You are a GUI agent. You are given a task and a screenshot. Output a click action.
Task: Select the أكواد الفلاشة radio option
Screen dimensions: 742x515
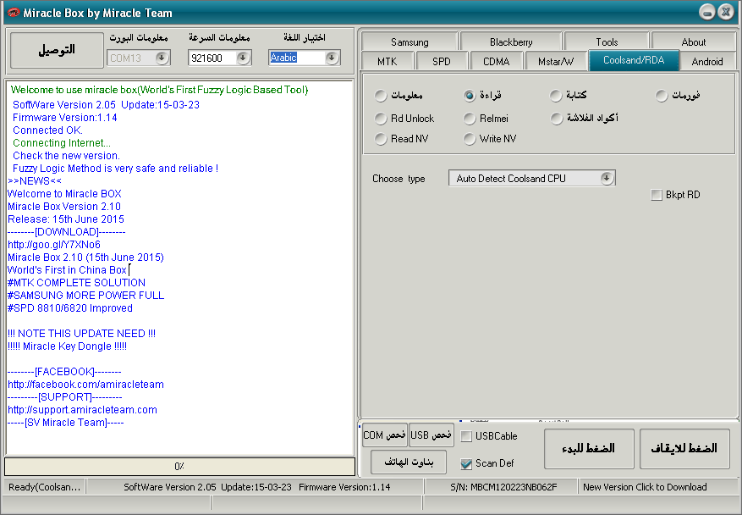pos(585,118)
